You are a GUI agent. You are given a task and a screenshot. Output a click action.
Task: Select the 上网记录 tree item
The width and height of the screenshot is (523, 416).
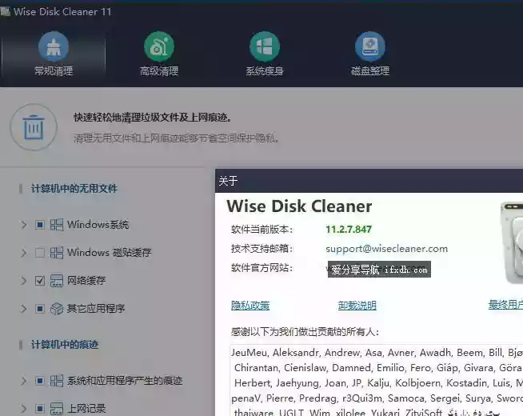coord(86,409)
